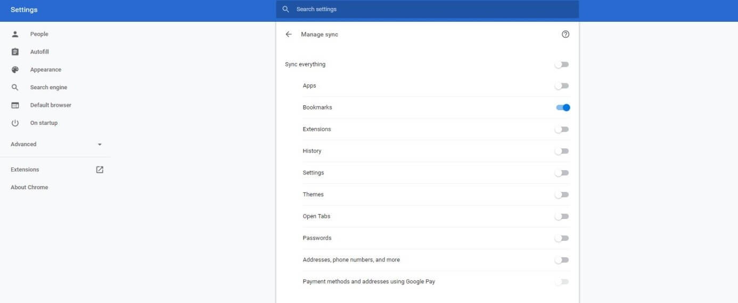Switch on the Settings sync toggle
The width and height of the screenshot is (738, 303).
[x=562, y=173]
